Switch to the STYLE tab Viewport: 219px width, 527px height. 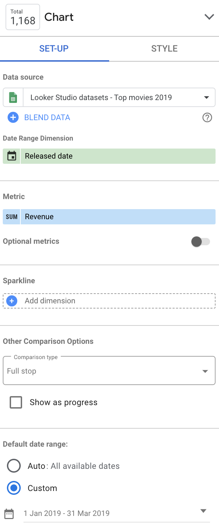point(164,48)
